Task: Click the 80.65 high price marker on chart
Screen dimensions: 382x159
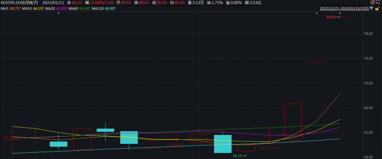Action: pos(333,17)
